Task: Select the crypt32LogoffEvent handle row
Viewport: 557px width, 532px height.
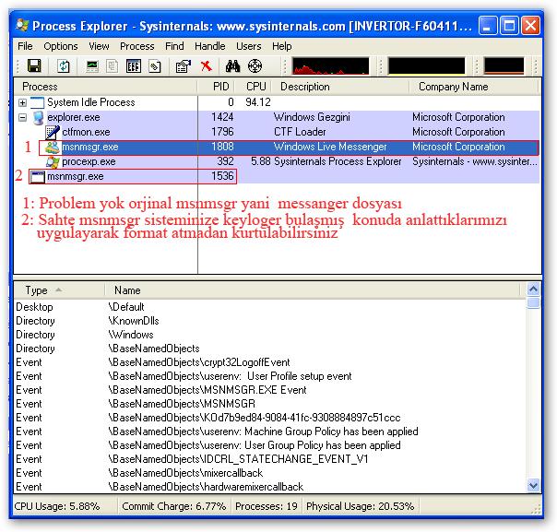Action: point(270,362)
